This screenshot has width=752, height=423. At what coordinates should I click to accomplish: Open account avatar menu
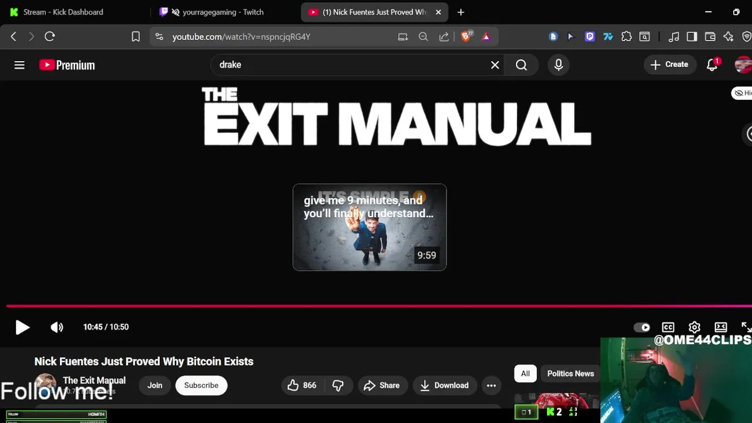(x=743, y=65)
